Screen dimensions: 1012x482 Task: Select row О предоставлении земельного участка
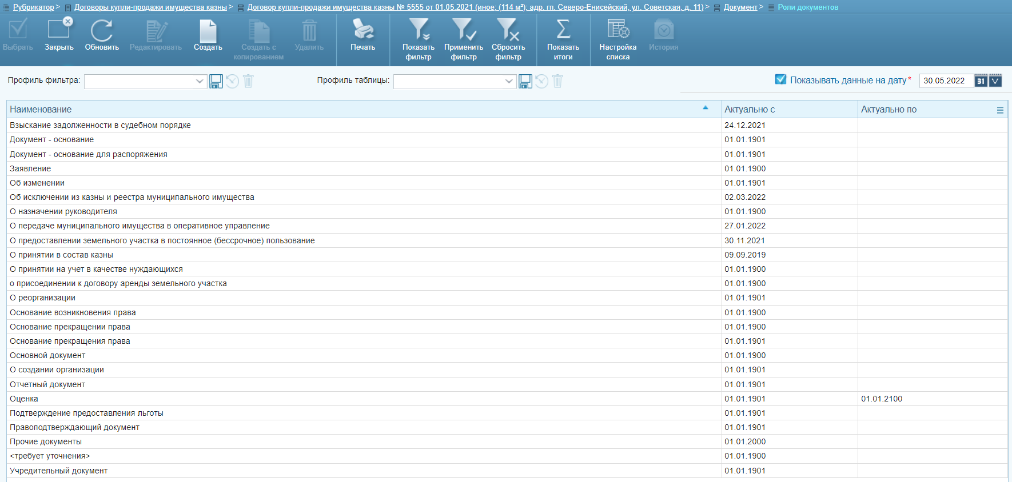point(507,240)
